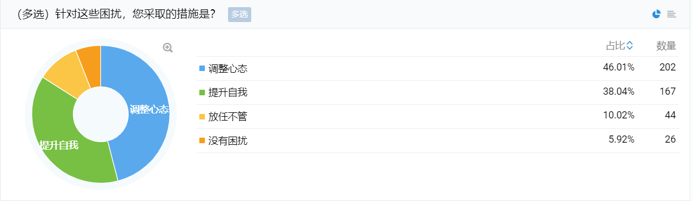Switch to pie chart view icon
Image resolution: width=693 pixels, height=201 pixels.
(656, 14)
